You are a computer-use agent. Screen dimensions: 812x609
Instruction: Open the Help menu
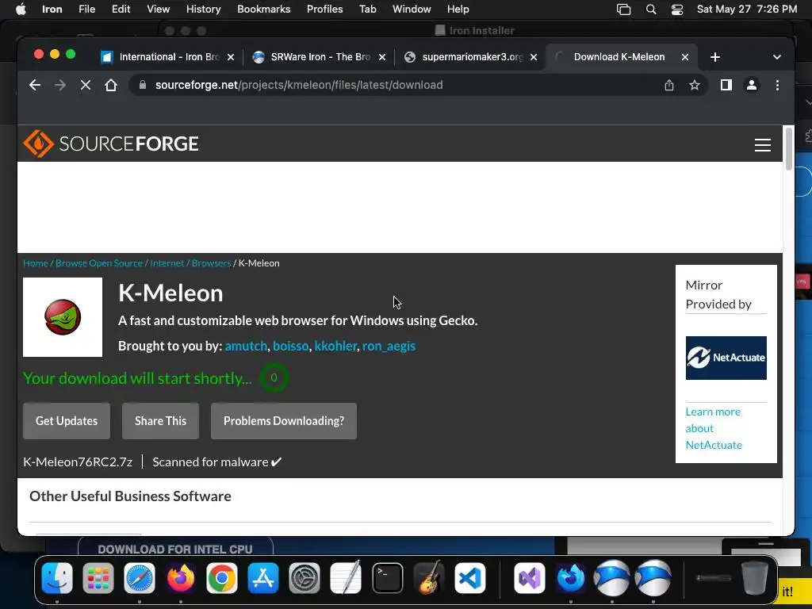458,10
